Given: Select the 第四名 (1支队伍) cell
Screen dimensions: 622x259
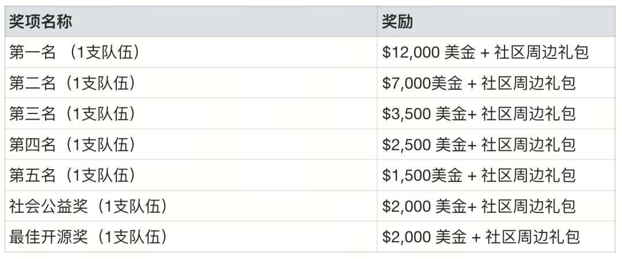Looking at the screenshot, I should coord(73,144).
